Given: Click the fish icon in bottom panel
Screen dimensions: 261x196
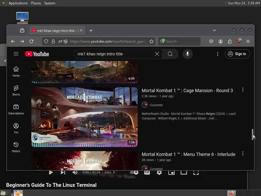Looking at the screenshot, I should (18, 193).
